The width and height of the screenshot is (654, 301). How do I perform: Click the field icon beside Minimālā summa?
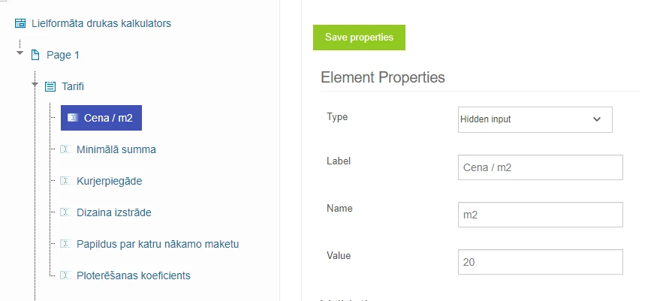click(x=64, y=149)
